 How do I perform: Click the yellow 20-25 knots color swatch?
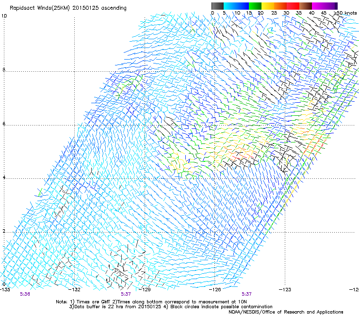[x=268, y=6]
